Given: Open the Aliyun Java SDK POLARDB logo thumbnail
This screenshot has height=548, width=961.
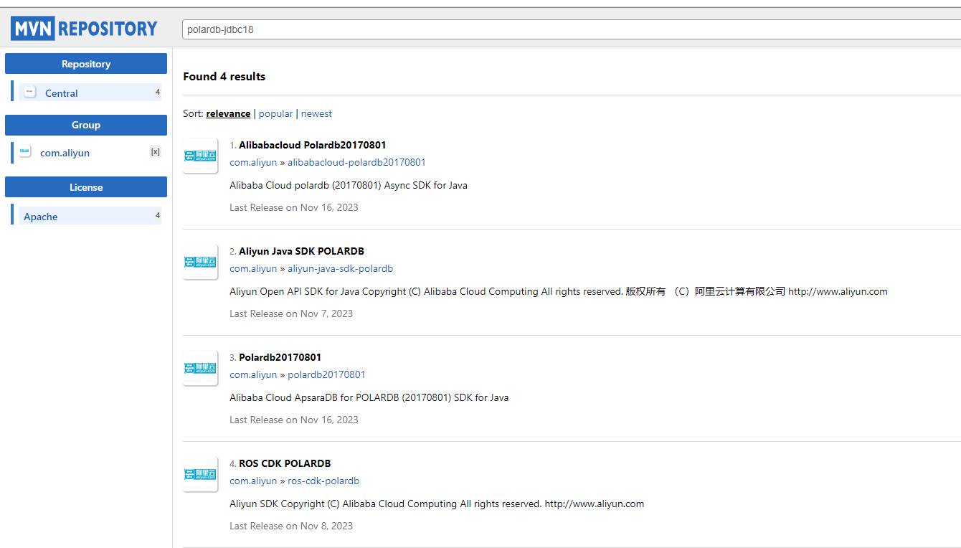Looking at the screenshot, I should pyautogui.click(x=200, y=262).
